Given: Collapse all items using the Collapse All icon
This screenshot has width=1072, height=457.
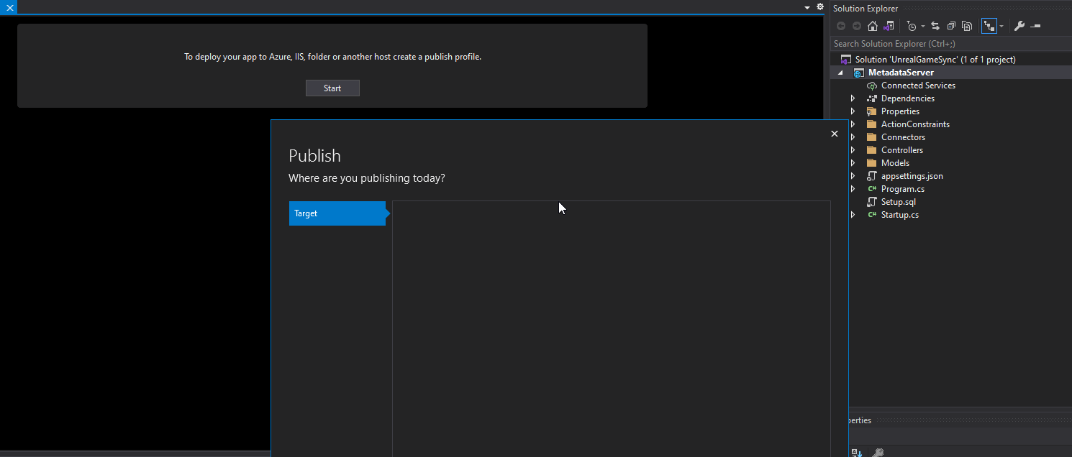Looking at the screenshot, I should (951, 26).
